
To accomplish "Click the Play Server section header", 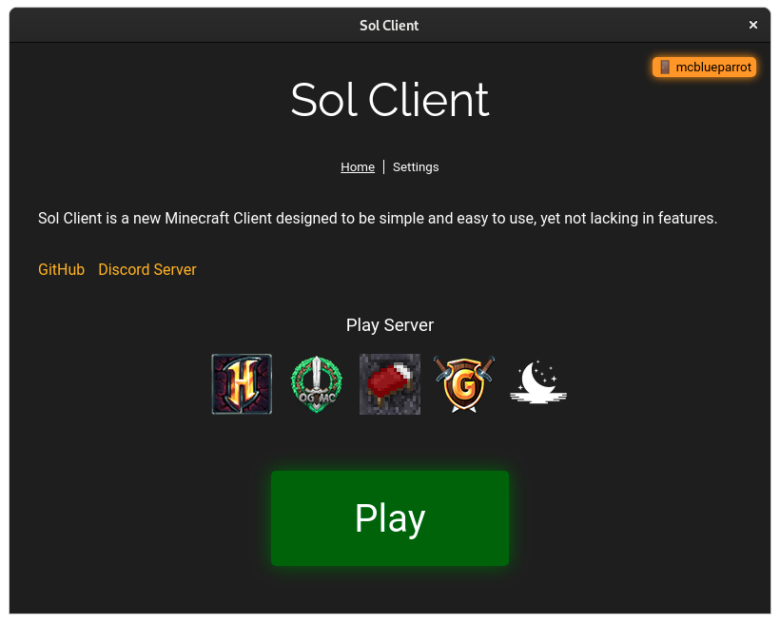I will [389, 324].
